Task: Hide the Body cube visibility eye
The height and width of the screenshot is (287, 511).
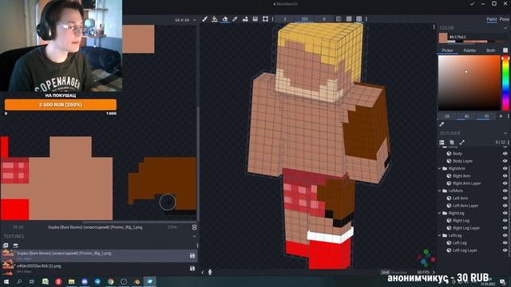Action: click(x=505, y=153)
